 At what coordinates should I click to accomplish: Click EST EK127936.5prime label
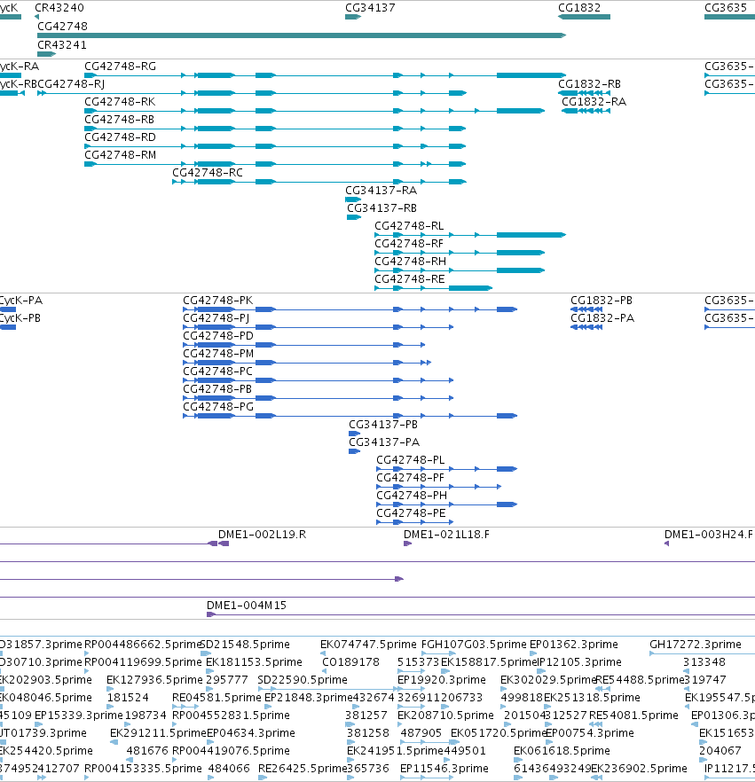[x=154, y=680]
